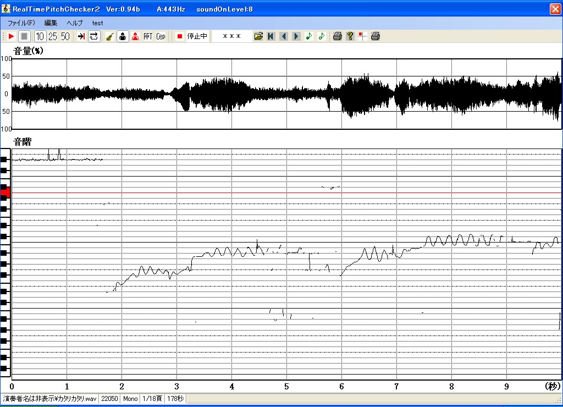Viewport: 563px width, 407px height.
Task: Click the red crosshair cursor icon
Action: [x=363, y=36]
